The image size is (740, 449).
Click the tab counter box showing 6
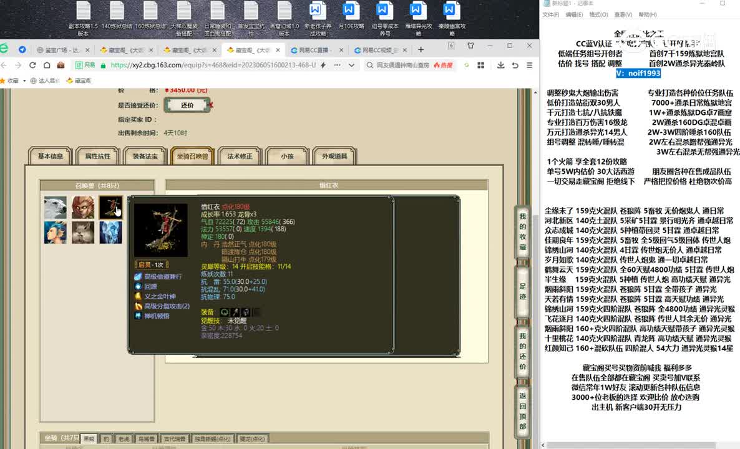coord(451,46)
